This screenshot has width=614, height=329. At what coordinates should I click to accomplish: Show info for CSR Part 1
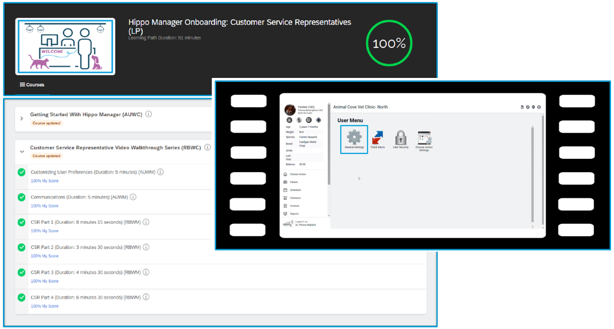tap(146, 222)
